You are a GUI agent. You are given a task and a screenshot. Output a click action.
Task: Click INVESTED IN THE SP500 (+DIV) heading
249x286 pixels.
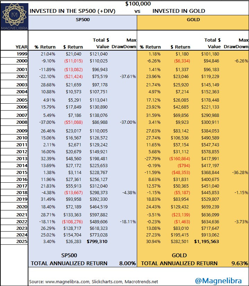coord(72,11)
